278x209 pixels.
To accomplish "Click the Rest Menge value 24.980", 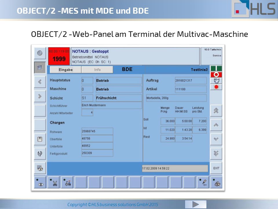I will click(x=168, y=138).
